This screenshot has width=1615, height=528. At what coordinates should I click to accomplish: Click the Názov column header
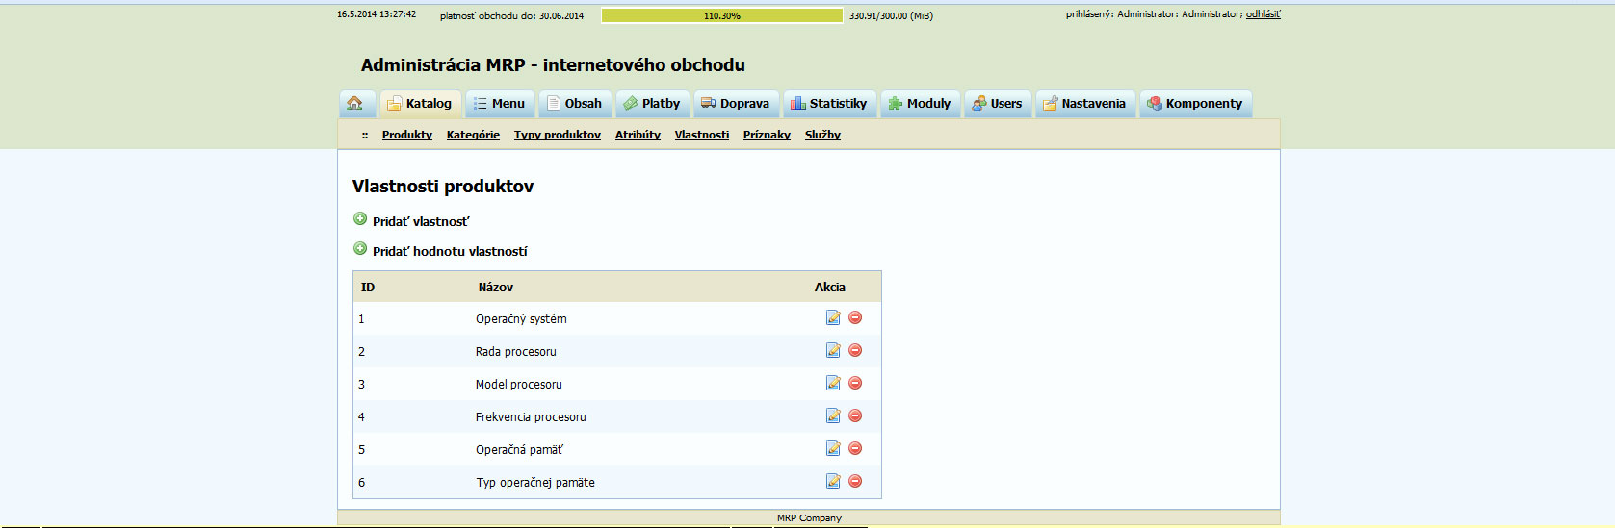(x=496, y=288)
